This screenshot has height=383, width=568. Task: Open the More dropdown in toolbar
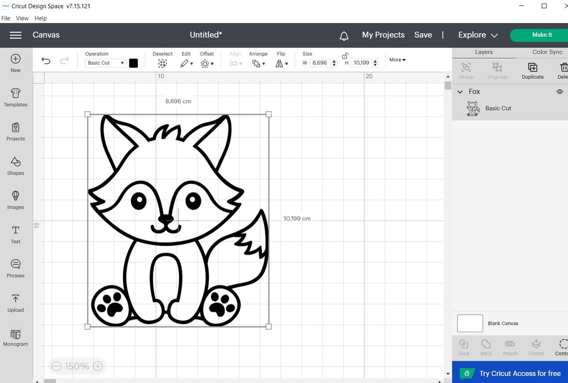(x=397, y=60)
